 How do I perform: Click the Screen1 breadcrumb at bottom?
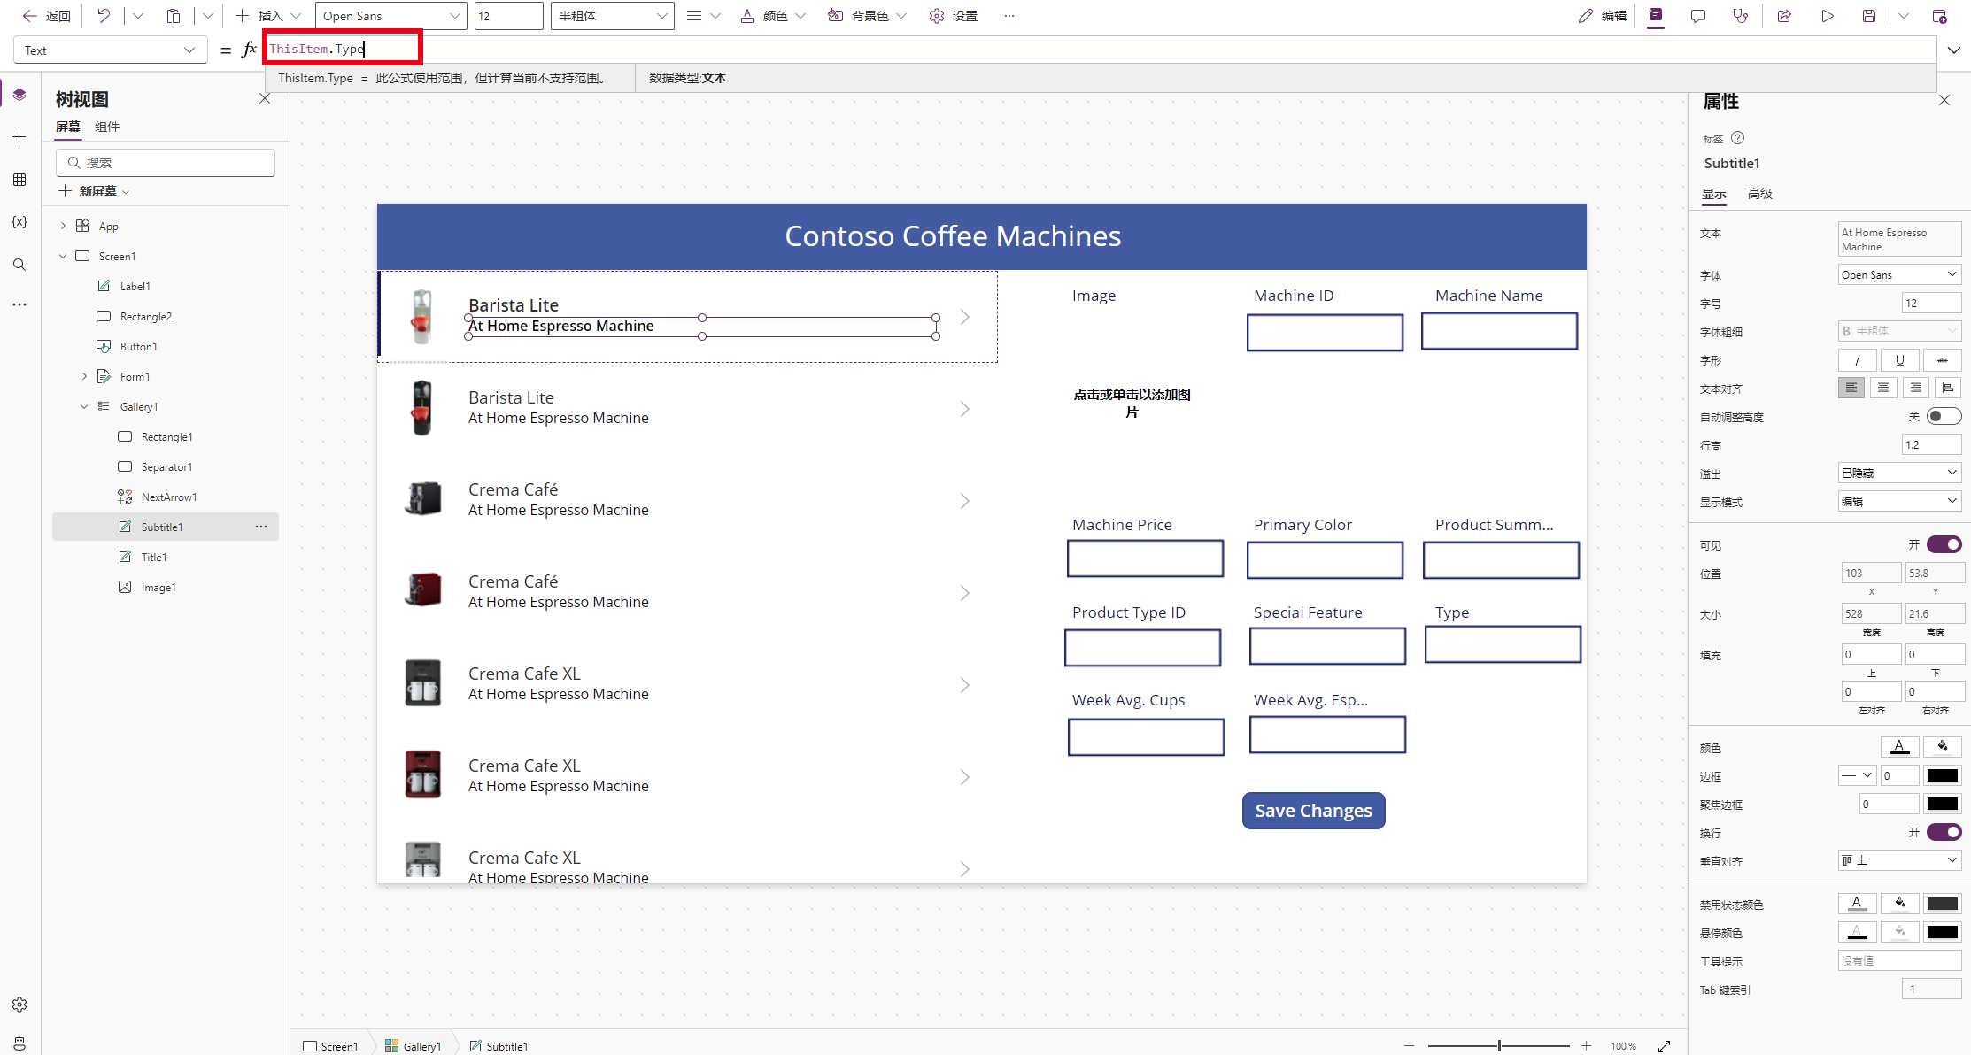(x=330, y=1046)
